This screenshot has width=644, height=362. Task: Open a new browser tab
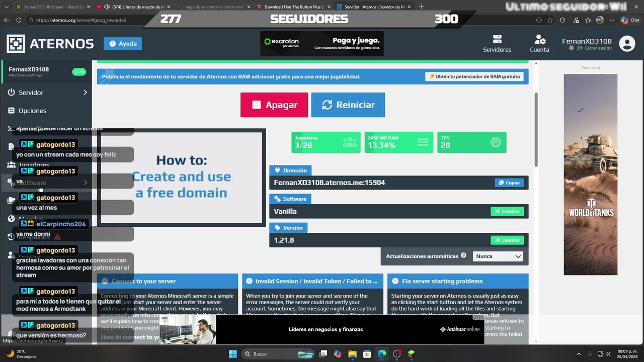tap(421, 7)
